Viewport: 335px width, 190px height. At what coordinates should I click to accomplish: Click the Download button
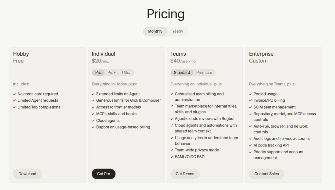point(27,174)
